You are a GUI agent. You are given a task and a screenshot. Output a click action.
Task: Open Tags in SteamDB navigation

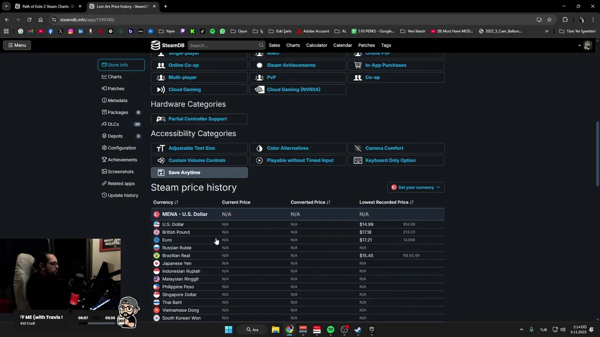coord(386,45)
